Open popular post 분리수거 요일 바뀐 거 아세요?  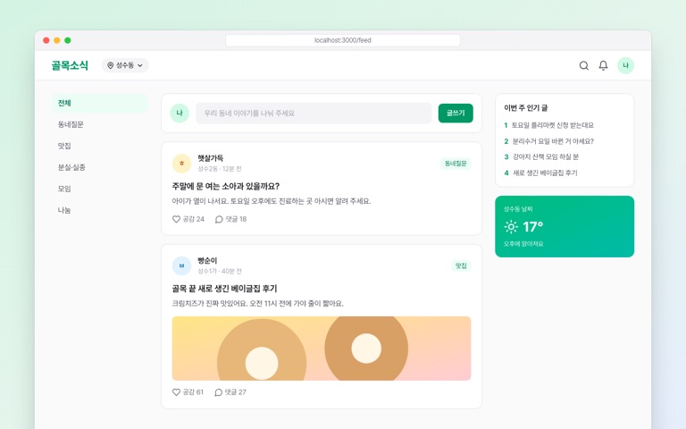click(x=553, y=141)
